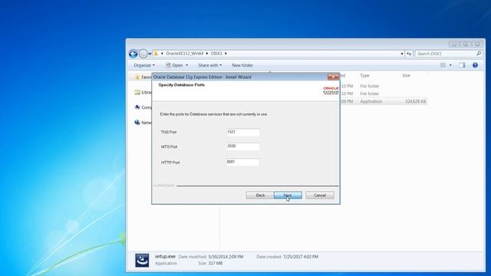Click the MTS Port field
The image size is (491, 276).
pos(243,146)
